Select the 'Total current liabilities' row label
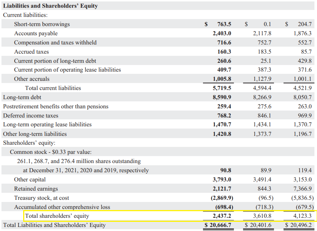The width and height of the screenshot is (317, 231). [53, 88]
